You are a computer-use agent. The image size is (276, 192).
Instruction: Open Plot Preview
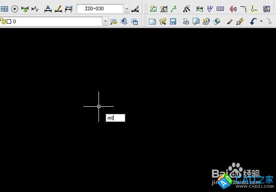pyautogui.click(x=196, y=21)
